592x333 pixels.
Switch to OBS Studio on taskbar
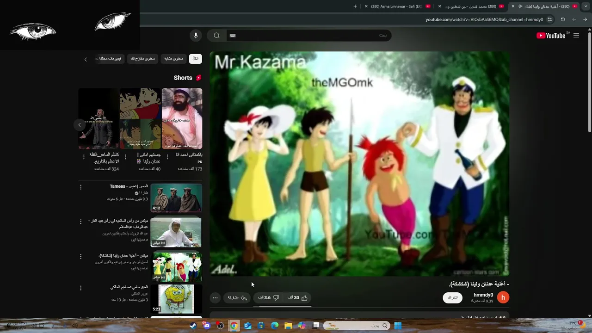click(220, 326)
